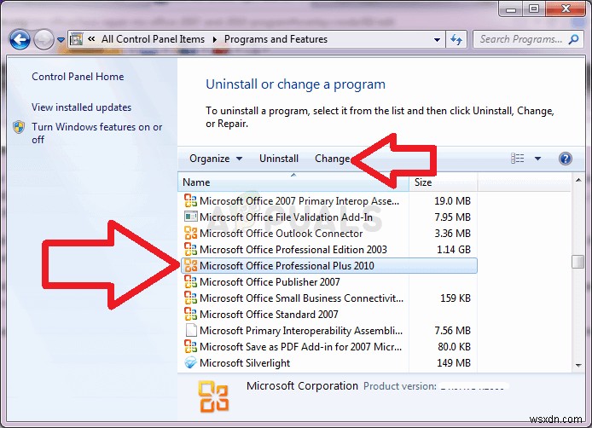
Task: Click the Uninstall toolbar button
Action: [279, 159]
